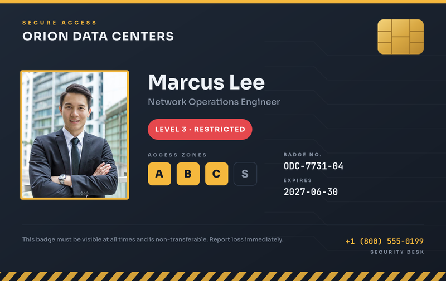Select access zone C badge
Image resolution: width=446 pixels, height=281 pixels.
tap(216, 174)
